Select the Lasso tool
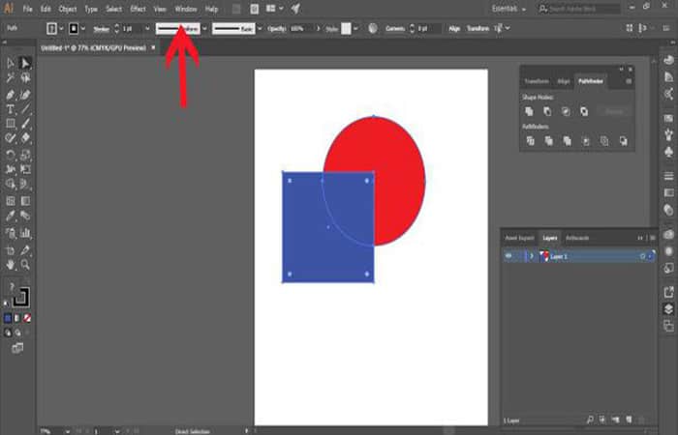678x435 pixels. [x=25, y=78]
